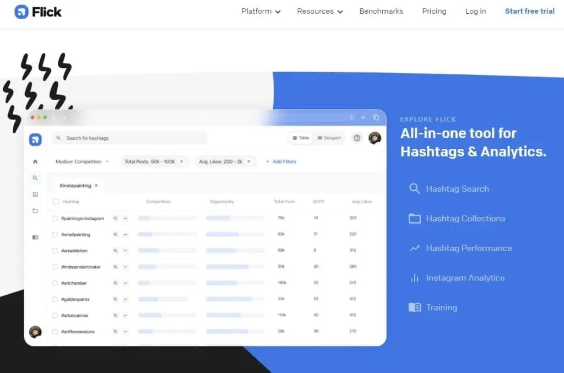The height and width of the screenshot is (373, 564).
Task: Open Training feature link
Action: (433, 307)
